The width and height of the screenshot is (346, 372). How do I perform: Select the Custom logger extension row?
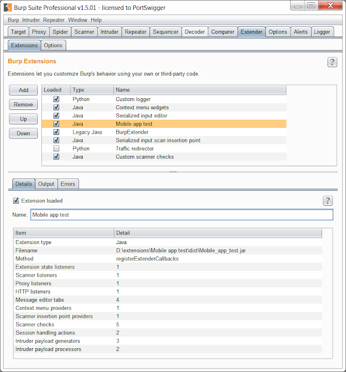tap(164, 99)
